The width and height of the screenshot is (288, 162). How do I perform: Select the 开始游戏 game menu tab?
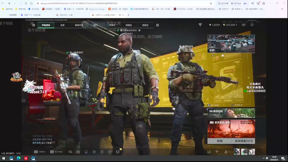pos(46,25)
